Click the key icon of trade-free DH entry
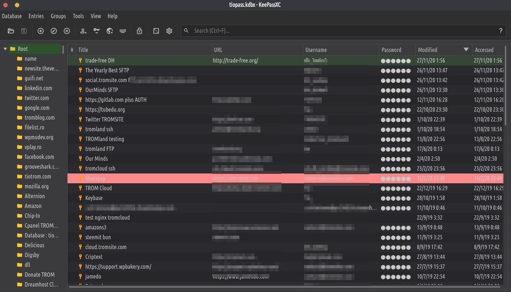 point(81,60)
